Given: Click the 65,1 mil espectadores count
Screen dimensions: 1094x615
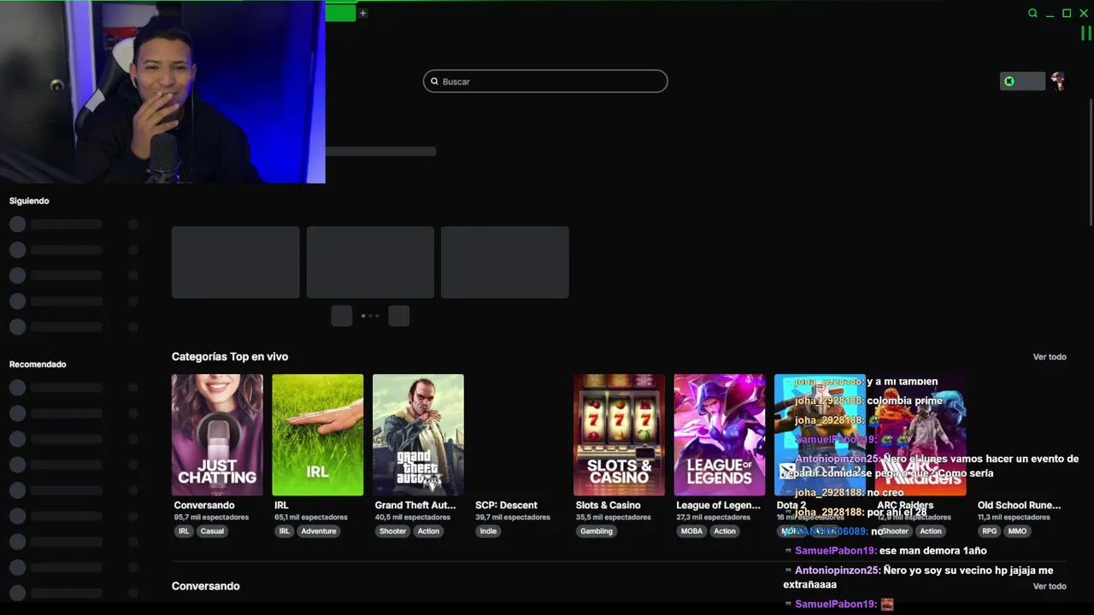Looking at the screenshot, I should (x=311, y=518).
